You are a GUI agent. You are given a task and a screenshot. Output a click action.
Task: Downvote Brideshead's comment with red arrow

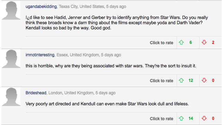204,118
